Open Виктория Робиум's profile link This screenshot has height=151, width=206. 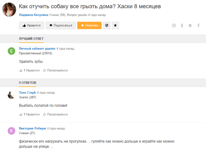pyautogui.click(x=32, y=128)
